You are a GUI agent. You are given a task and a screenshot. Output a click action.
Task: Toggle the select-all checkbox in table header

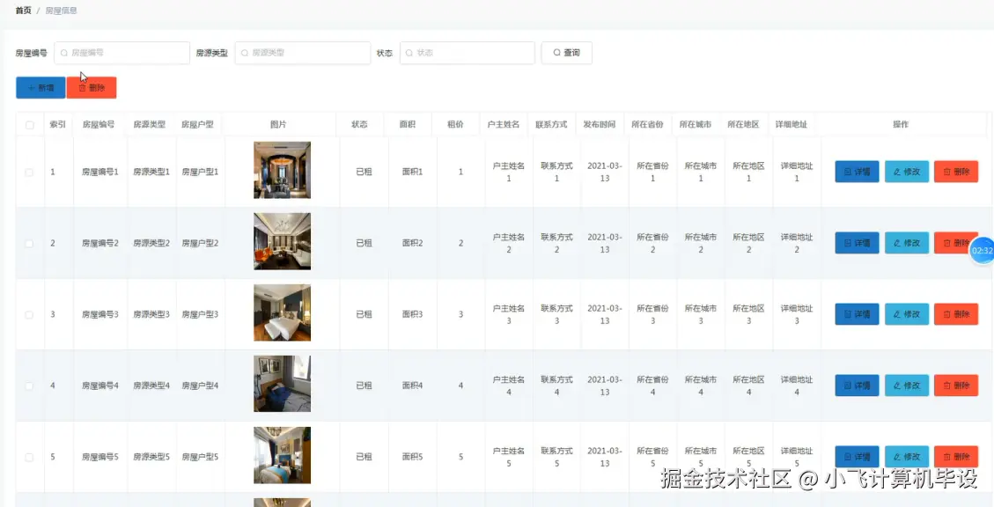[28, 124]
